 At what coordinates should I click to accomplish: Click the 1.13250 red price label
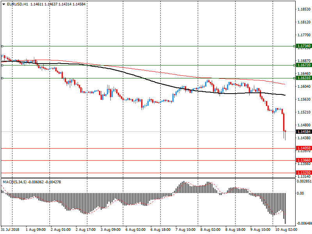point(304,173)
